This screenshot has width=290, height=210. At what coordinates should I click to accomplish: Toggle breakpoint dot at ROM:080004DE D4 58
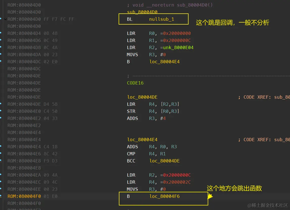(1, 103)
